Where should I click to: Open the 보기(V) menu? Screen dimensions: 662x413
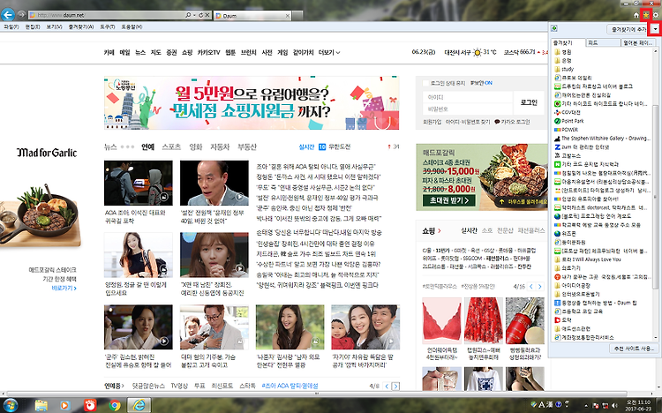(x=54, y=26)
